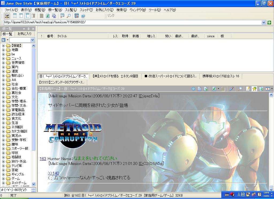This screenshot has width=274, height=199.
Task: Expand the 世界情勢 folder
Action: 3,63
